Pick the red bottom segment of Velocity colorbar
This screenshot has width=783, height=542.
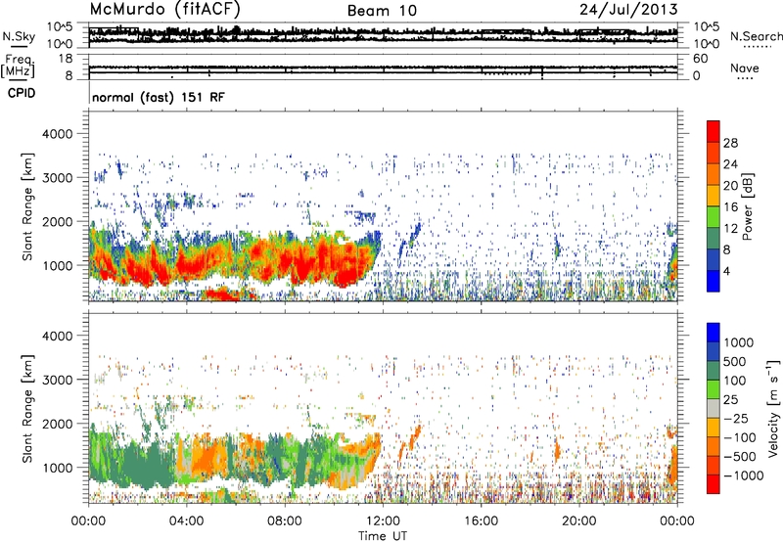[714, 484]
